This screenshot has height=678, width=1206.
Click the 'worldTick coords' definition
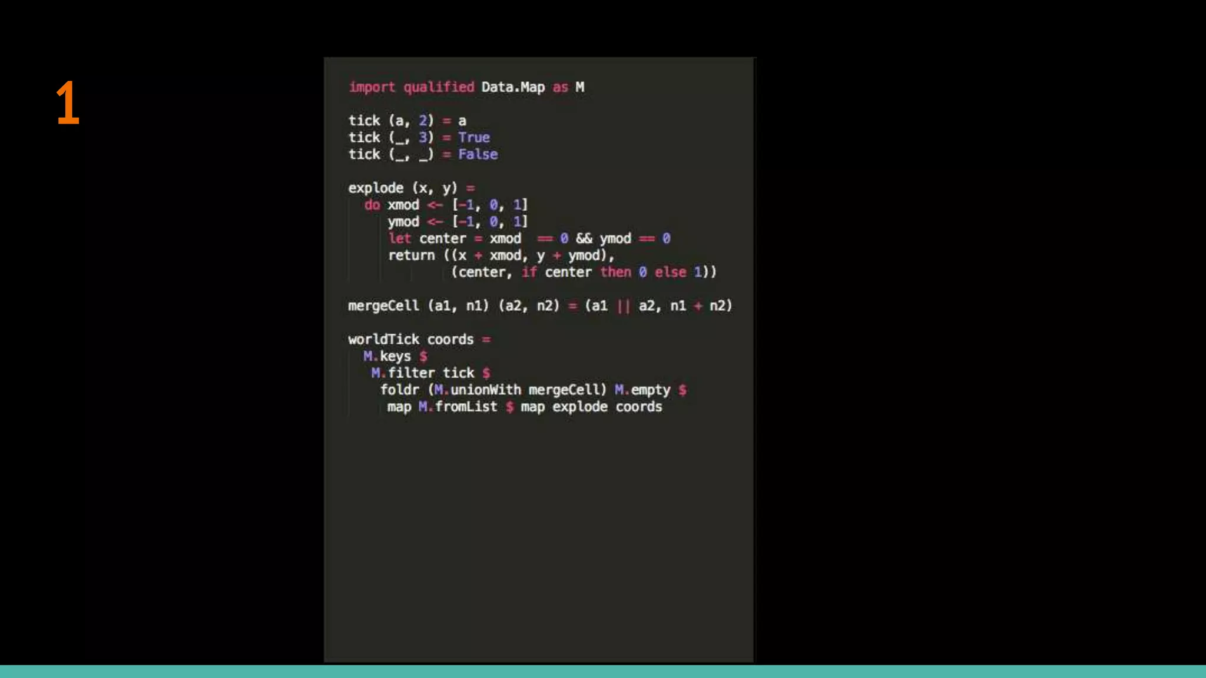coord(410,340)
